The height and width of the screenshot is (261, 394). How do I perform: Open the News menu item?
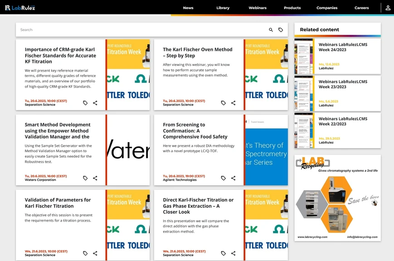pos(188,8)
